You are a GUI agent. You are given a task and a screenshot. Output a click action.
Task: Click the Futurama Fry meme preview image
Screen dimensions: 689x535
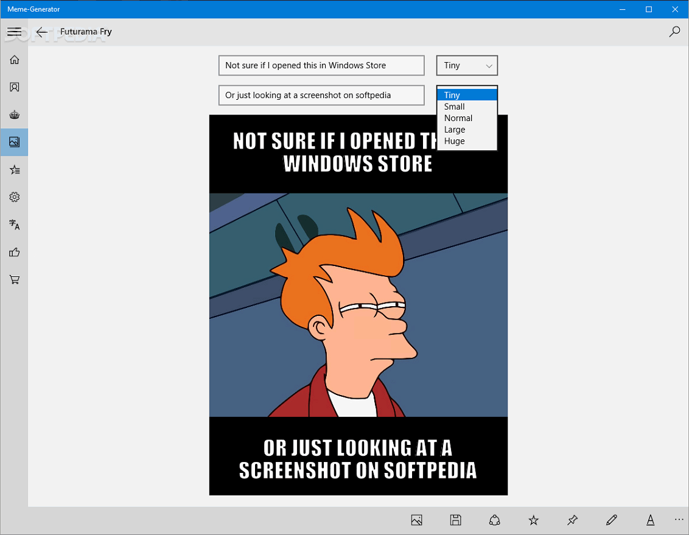tap(358, 305)
